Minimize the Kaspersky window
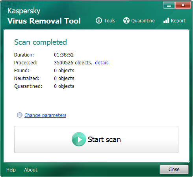Viewport: 193px width, 177px height. click(x=169, y=5)
